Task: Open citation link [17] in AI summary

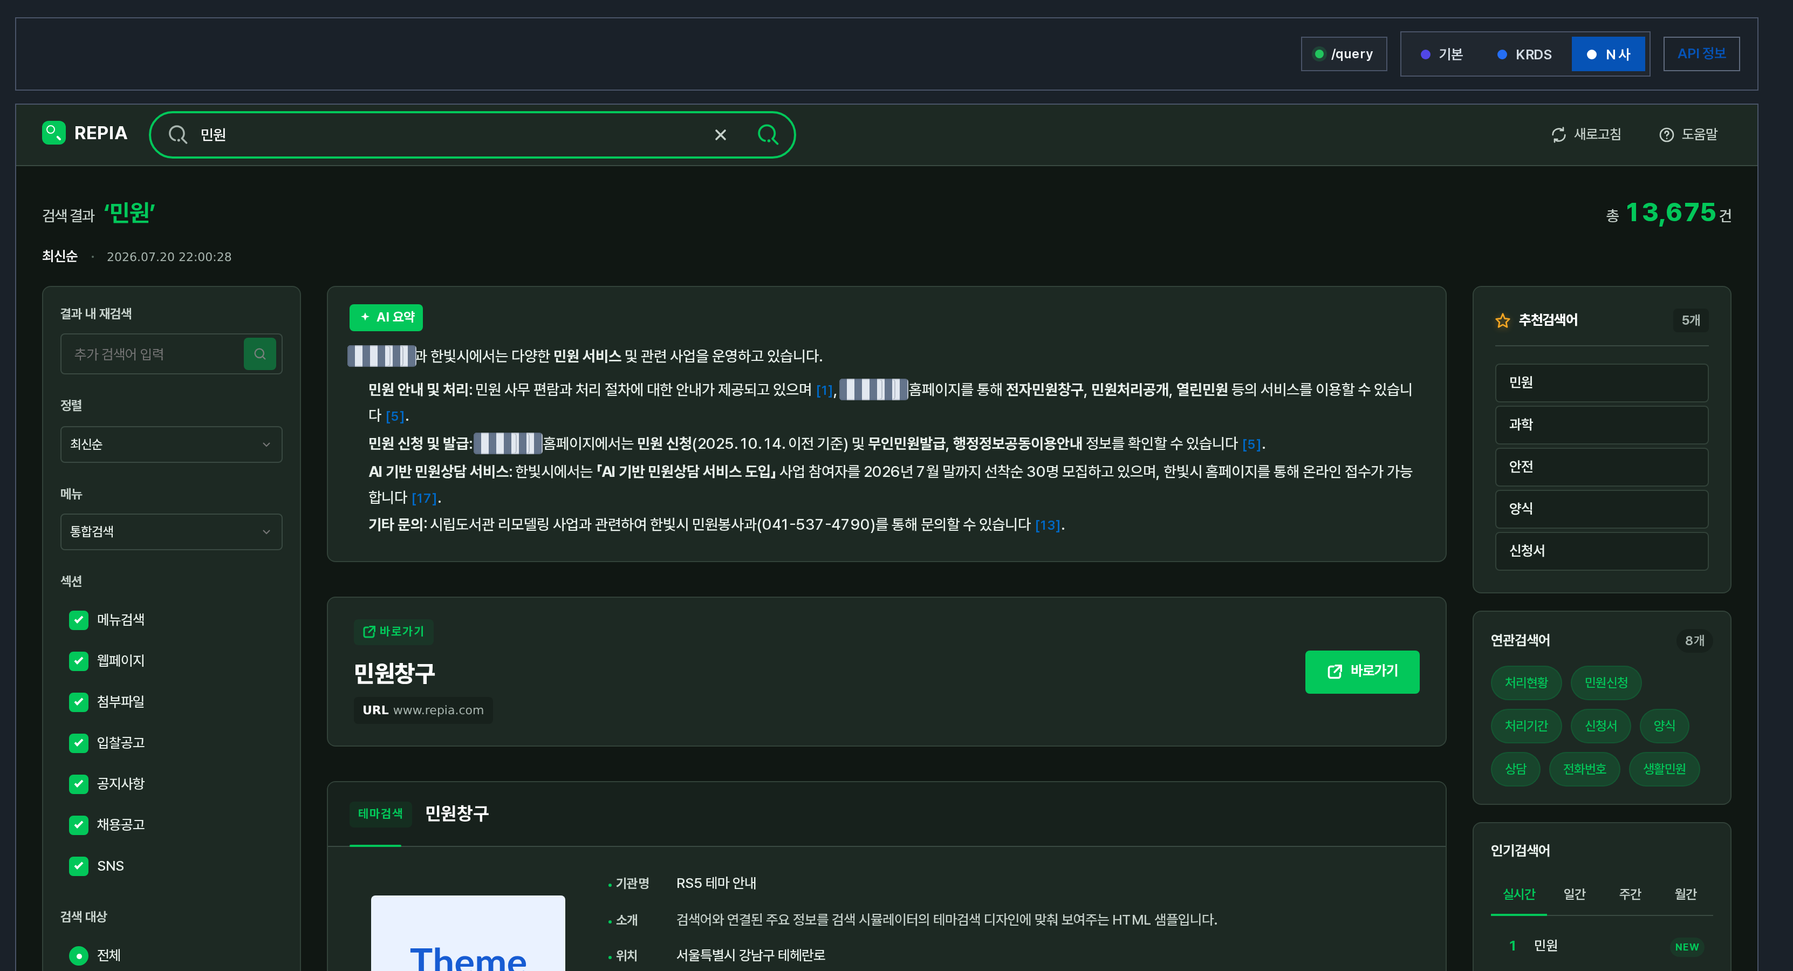Action: coord(424,498)
